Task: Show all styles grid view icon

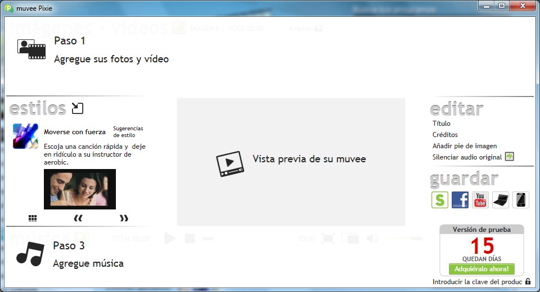Action: click(x=33, y=218)
